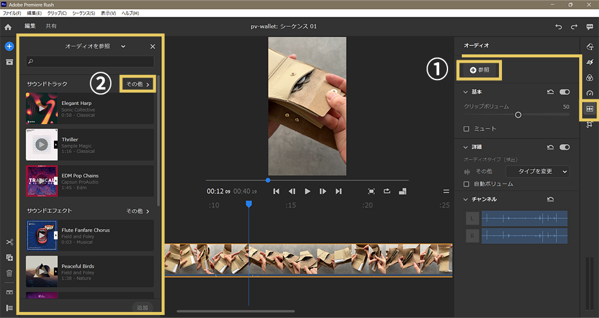Viewport: 599px width, 318px height.
Task: Open the タイプを変更 dropdown
Action: pyautogui.click(x=537, y=172)
